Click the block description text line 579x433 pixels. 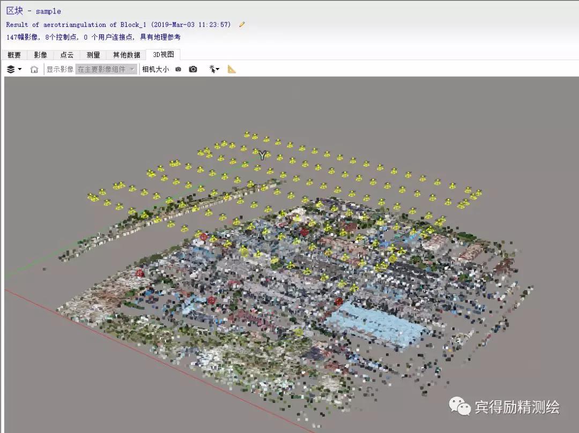tap(118, 25)
